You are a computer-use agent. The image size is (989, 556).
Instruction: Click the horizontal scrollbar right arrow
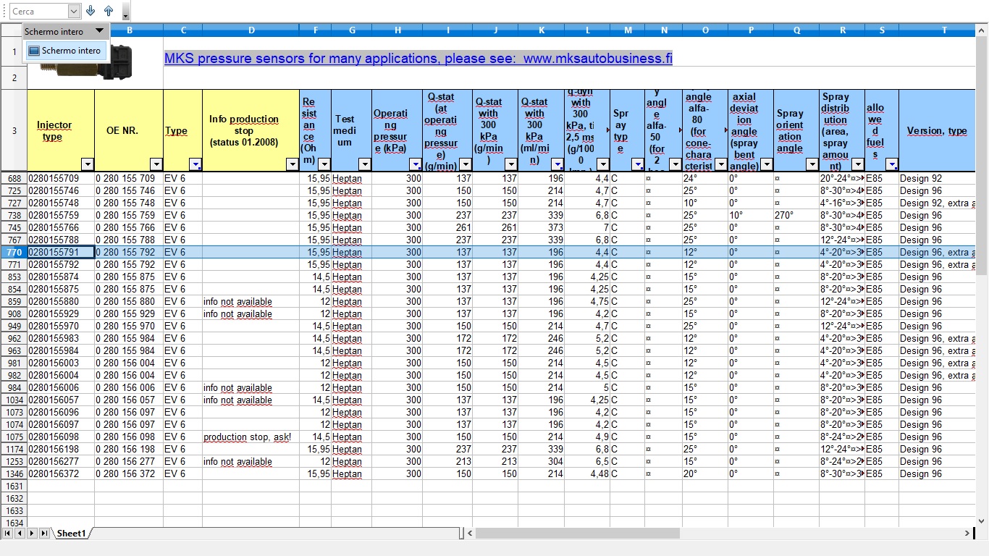coord(967,534)
